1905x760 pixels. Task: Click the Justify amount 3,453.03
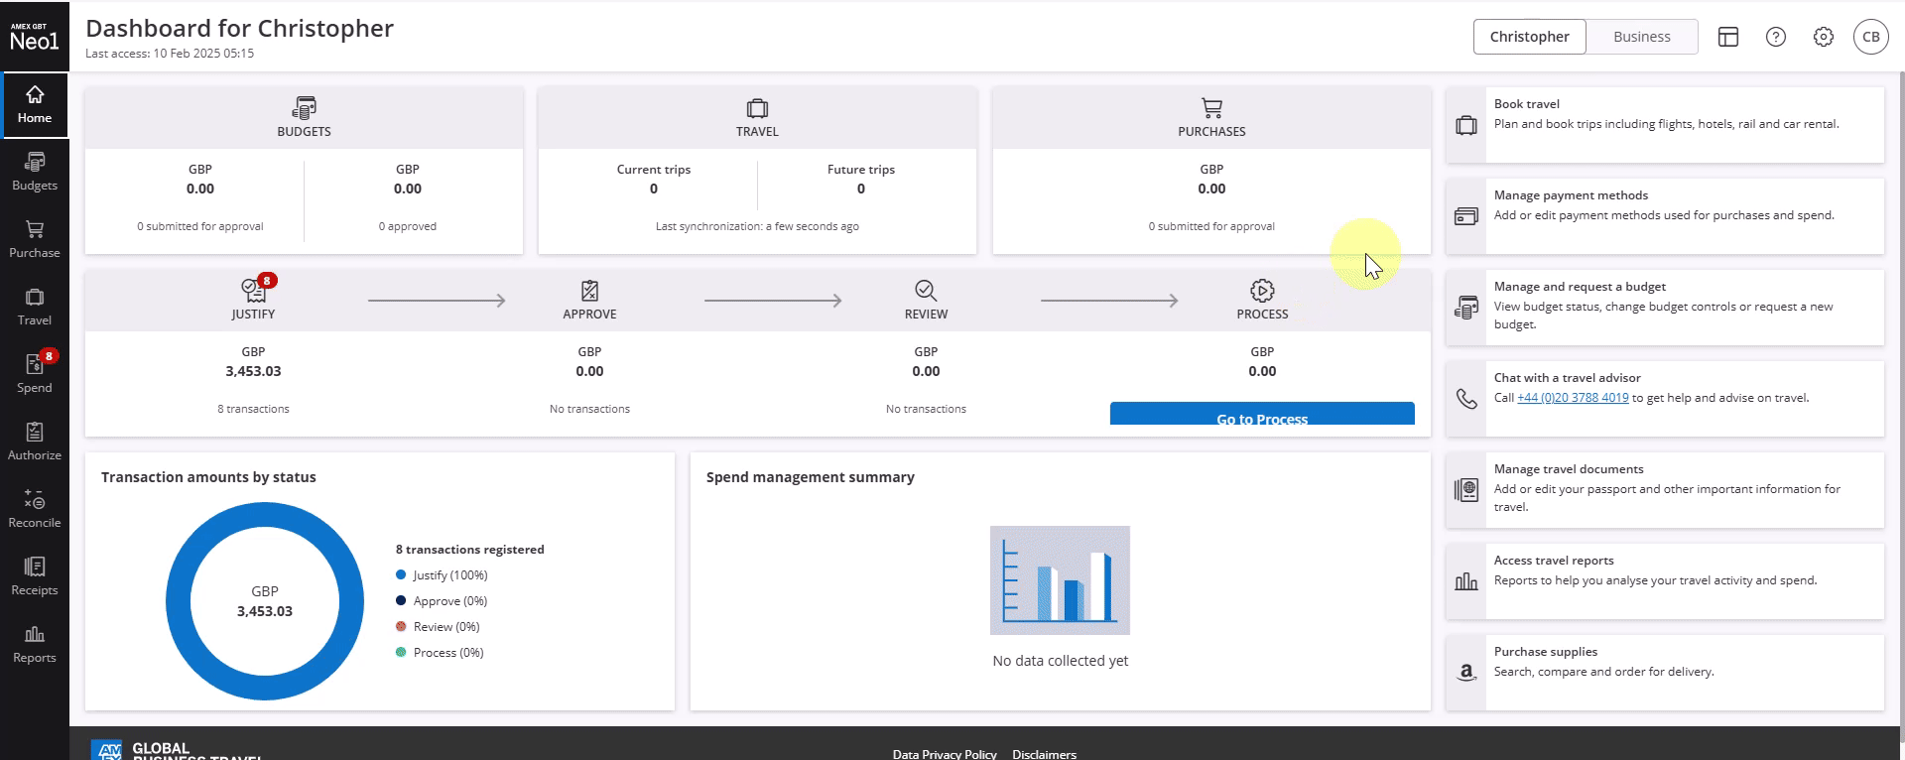253,371
